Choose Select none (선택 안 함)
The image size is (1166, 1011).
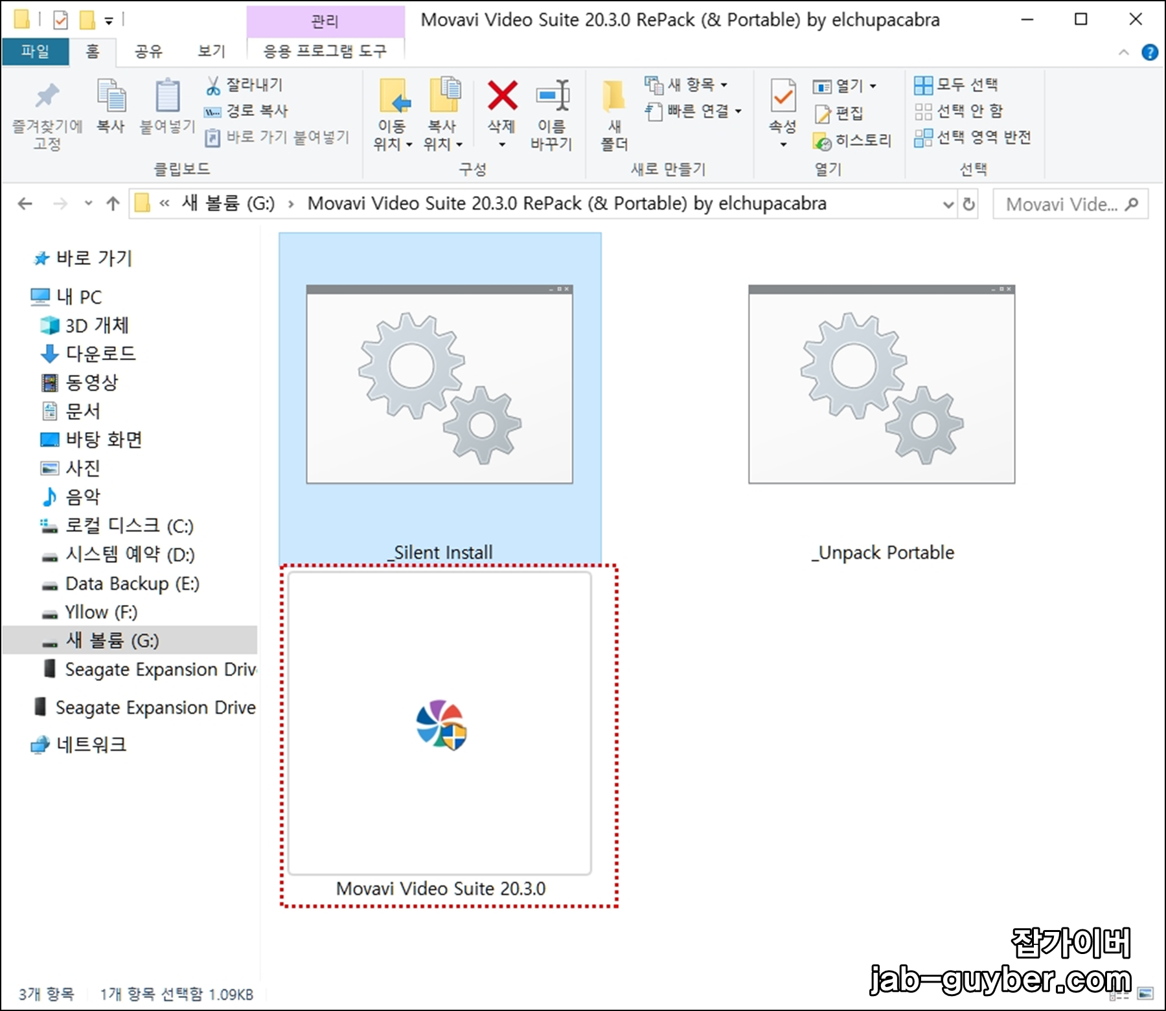[x=959, y=111]
